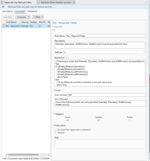Open the Arcade expression builder icon next to Expression
This screenshot has height=161, width=150.
pyautogui.click(x=67, y=58)
